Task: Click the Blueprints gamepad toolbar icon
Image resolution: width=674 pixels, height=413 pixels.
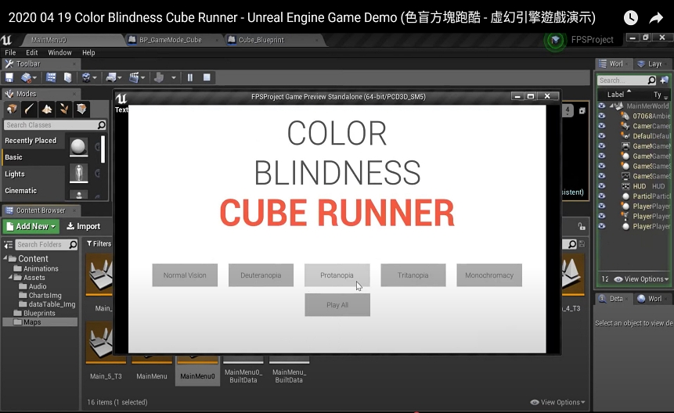Action: (x=111, y=77)
